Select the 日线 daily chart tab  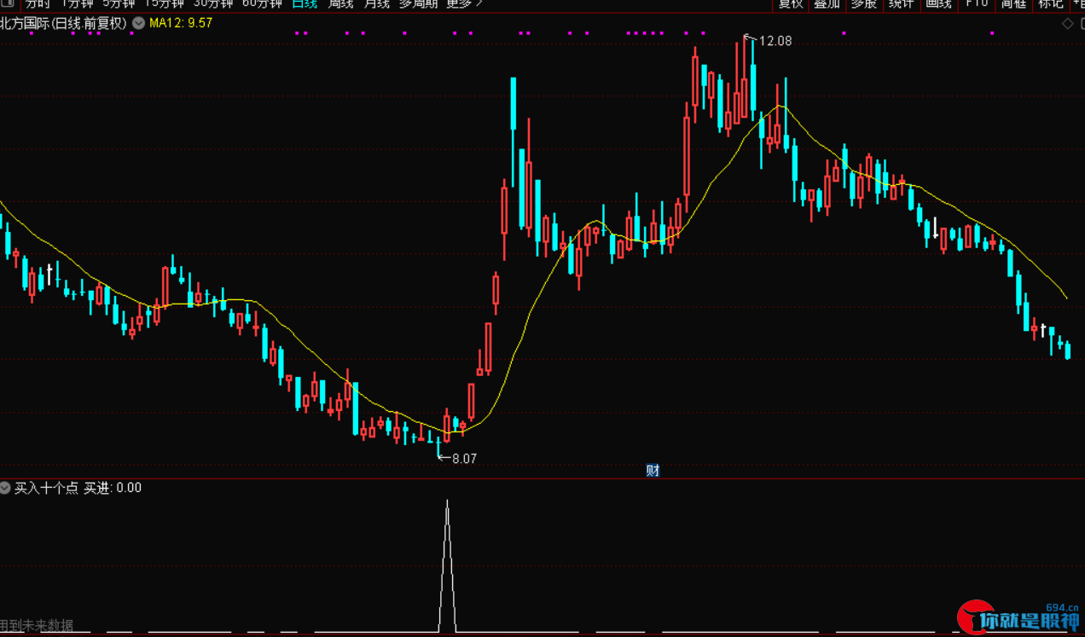point(305,3)
